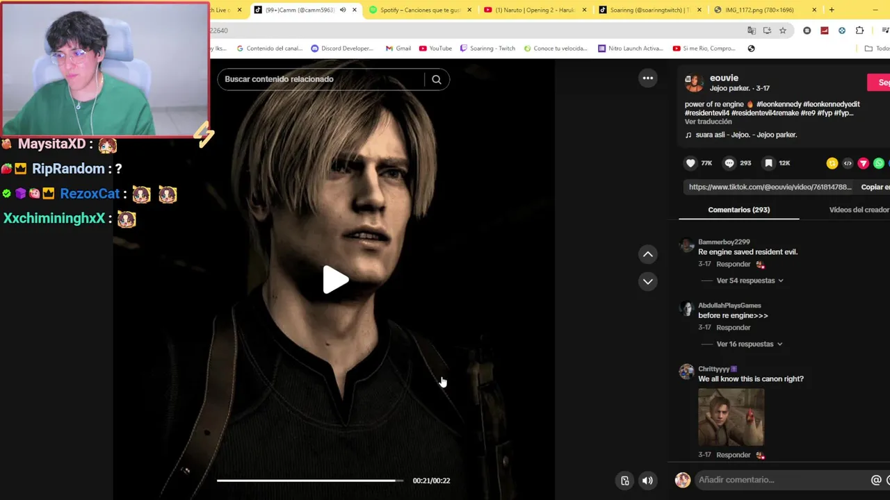Open Bammerboy2299's profile name

point(724,242)
